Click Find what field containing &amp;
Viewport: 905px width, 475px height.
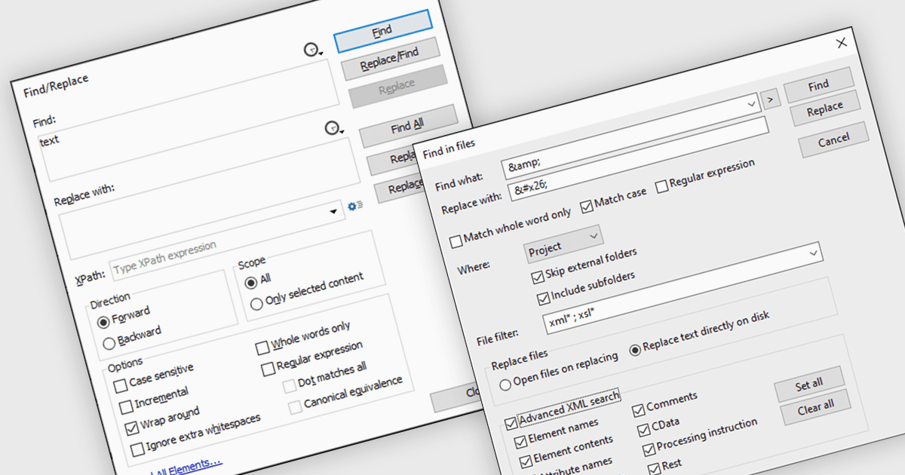click(630, 136)
